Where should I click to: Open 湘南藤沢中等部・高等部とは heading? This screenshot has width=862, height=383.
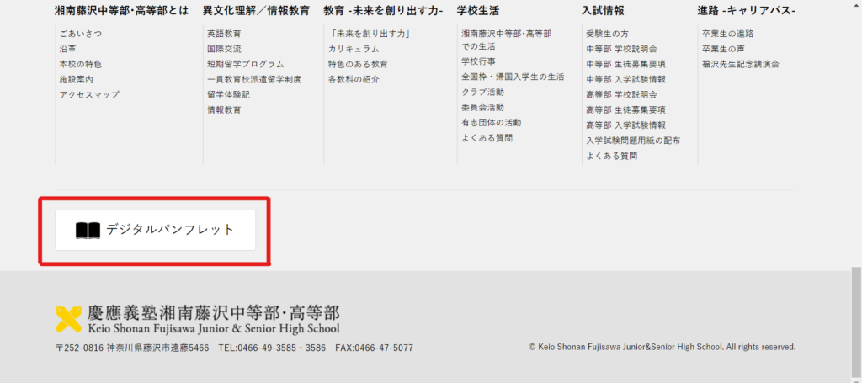122,10
